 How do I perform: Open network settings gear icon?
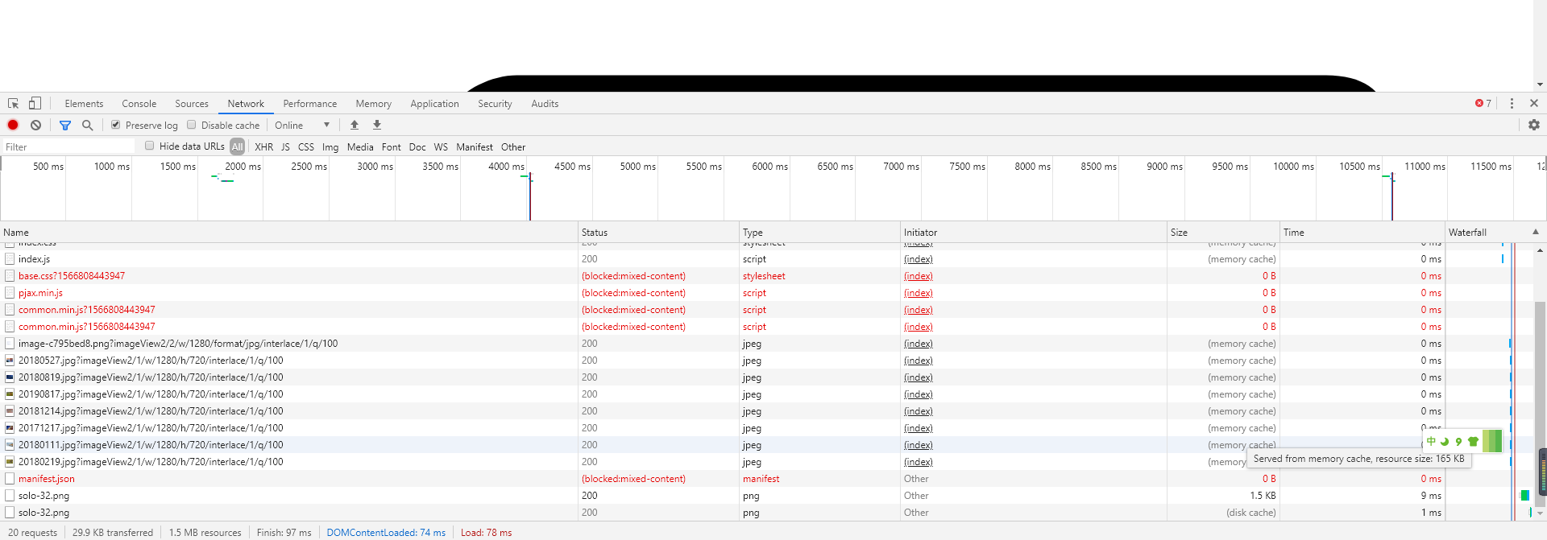pos(1533,125)
